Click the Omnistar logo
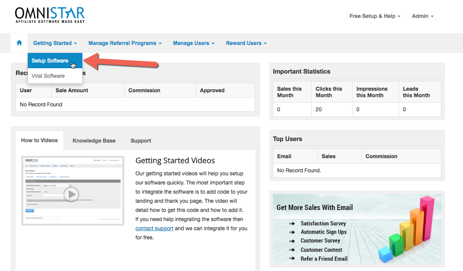The height and width of the screenshot is (271, 463). point(50,15)
